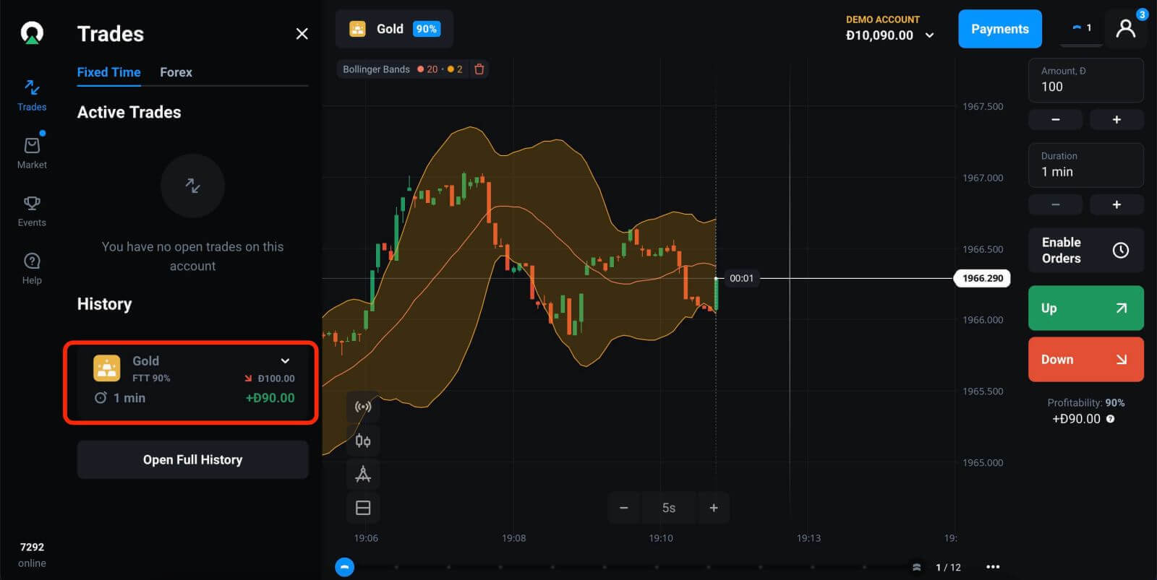Open the user profile icon
This screenshot has height=580, width=1157.
pos(1125,29)
